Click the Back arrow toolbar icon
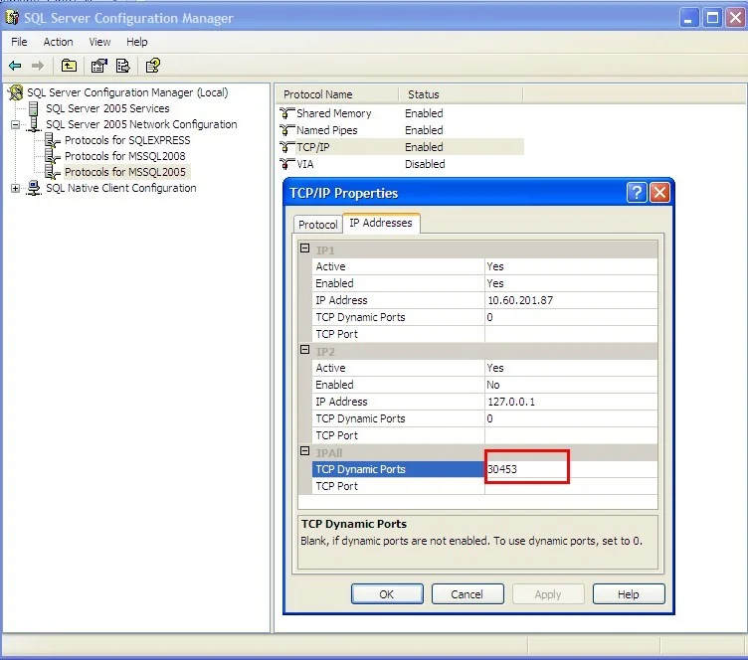 coord(15,66)
